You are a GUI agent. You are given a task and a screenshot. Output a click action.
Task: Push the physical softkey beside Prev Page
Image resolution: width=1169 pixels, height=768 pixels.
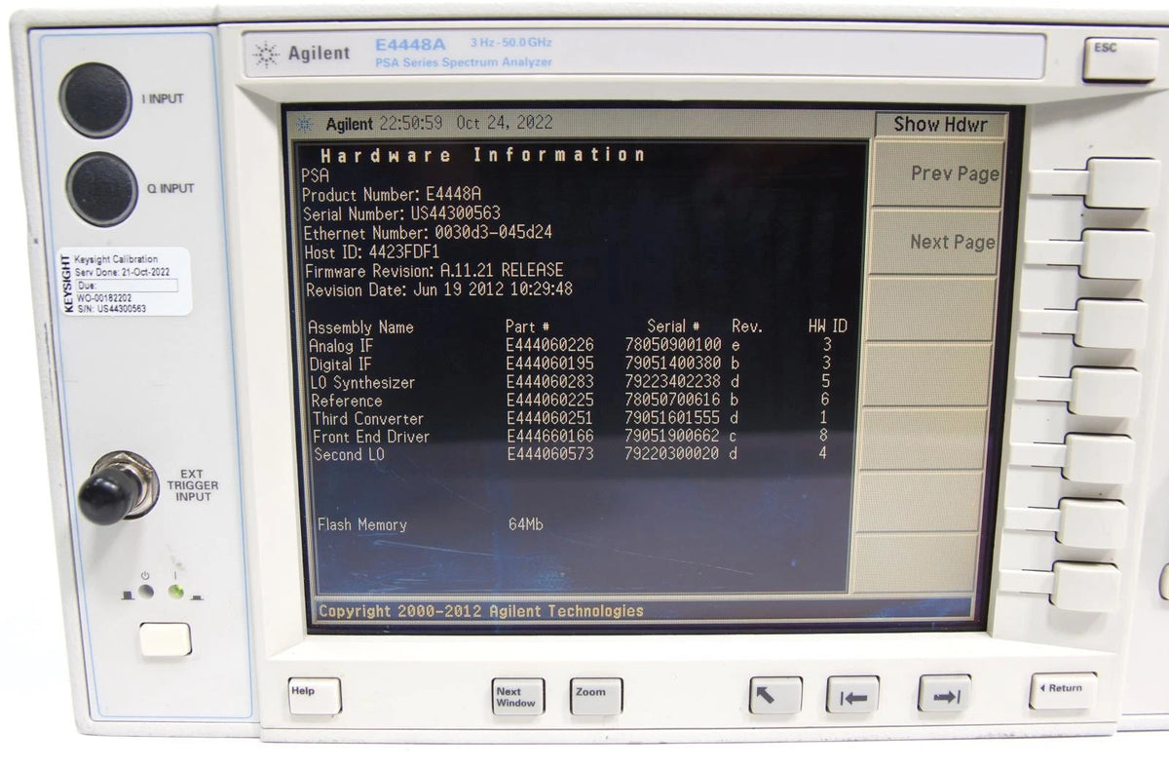1120,183
